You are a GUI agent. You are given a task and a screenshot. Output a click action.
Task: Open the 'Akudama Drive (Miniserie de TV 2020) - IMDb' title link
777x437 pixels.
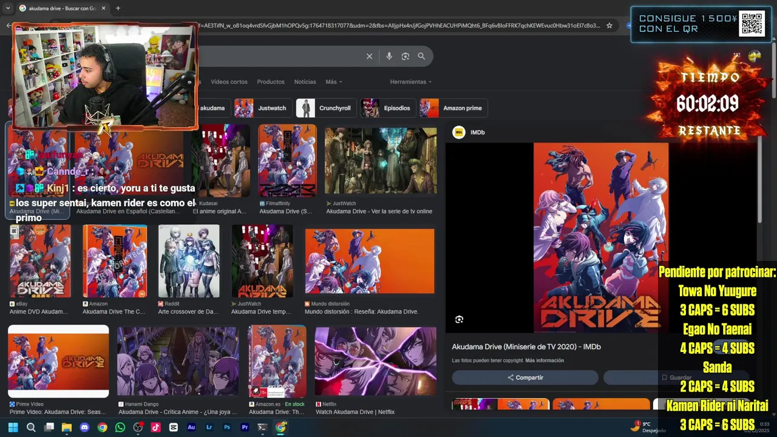pyautogui.click(x=526, y=347)
